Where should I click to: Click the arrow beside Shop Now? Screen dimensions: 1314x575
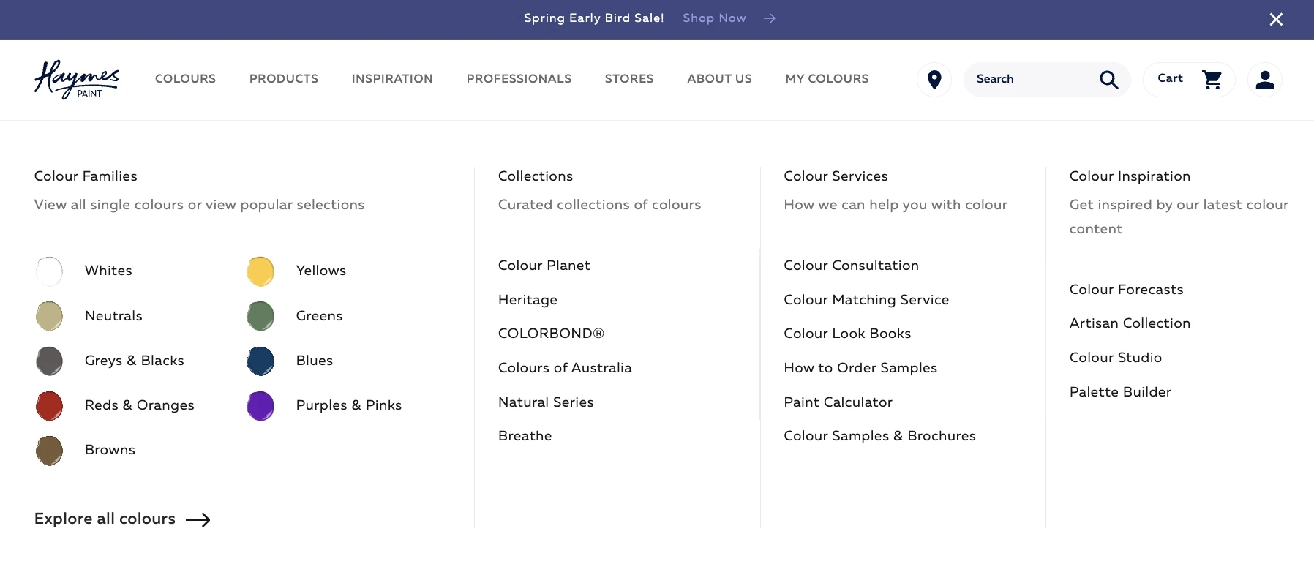(769, 18)
